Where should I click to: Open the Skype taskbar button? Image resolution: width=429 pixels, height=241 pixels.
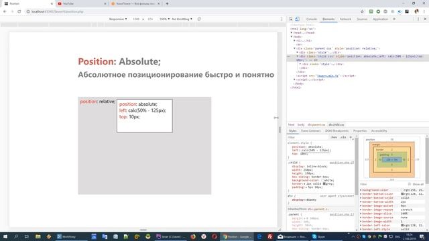point(320,236)
